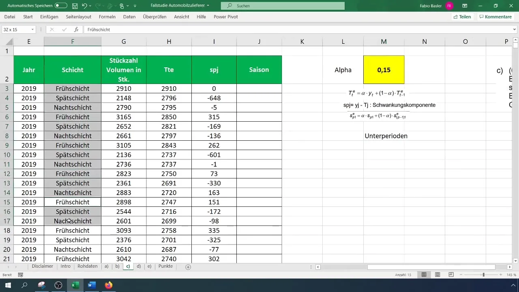Image resolution: width=519 pixels, height=292 pixels.
Task: Switch to sheet tab Rohdaten
Action: [88, 266]
